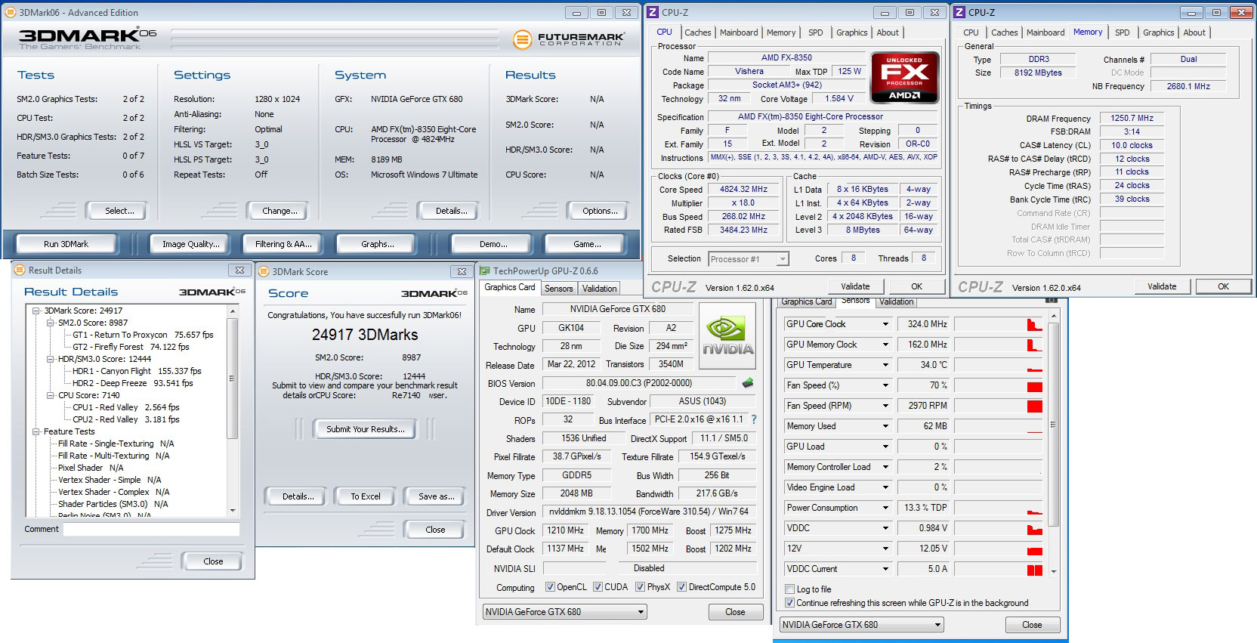The image size is (1257, 643).
Task: Click the AMD FX Unlocked processor logo
Action: 904,77
